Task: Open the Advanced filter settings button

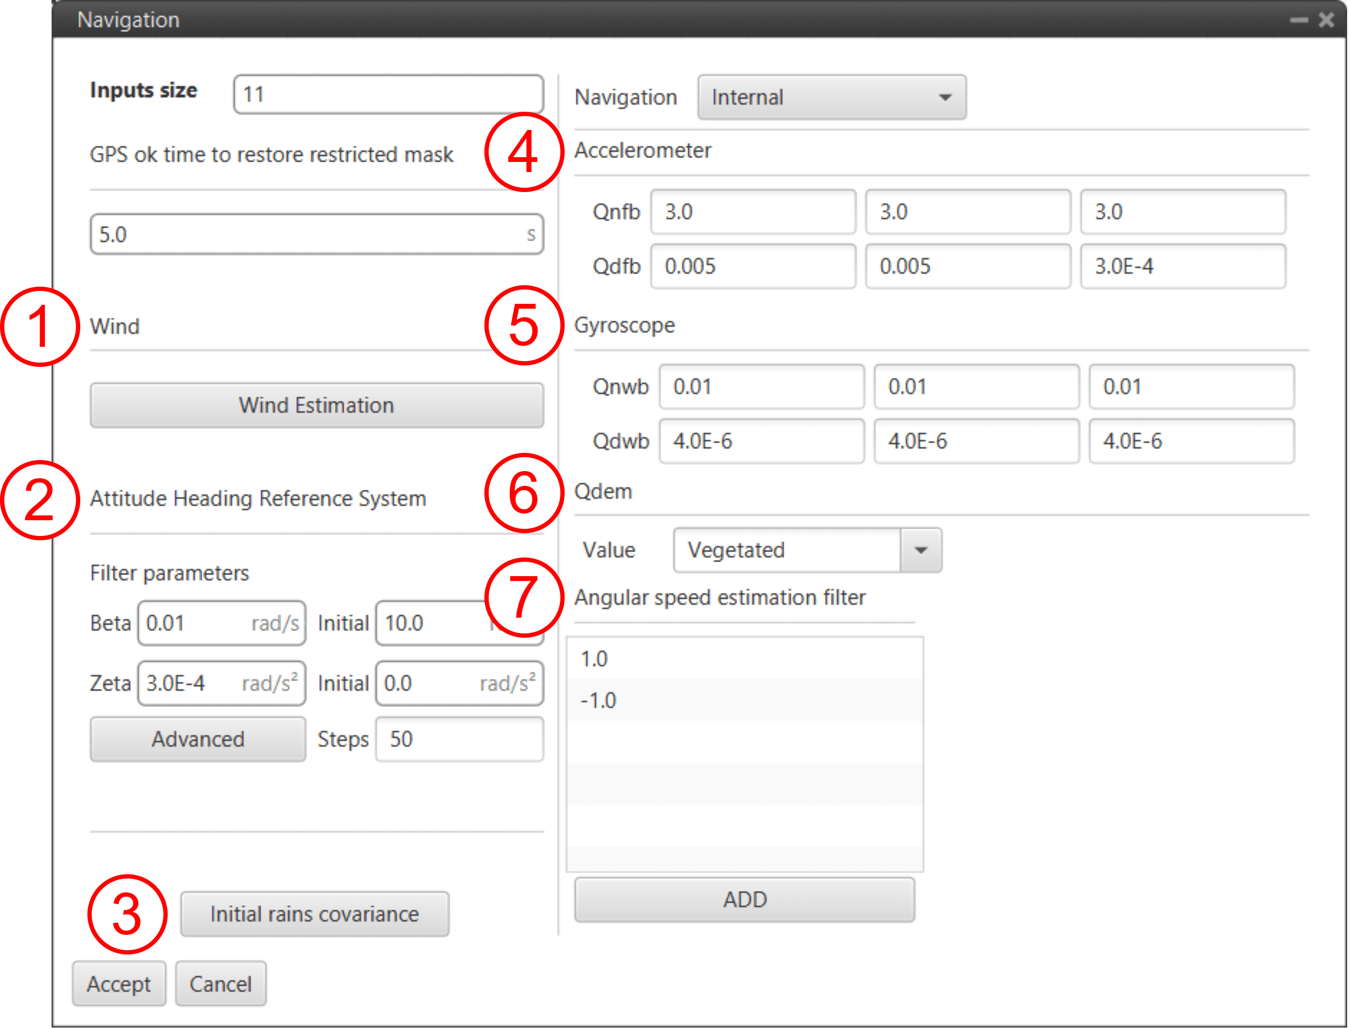Action: pyautogui.click(x=198, y=740)
